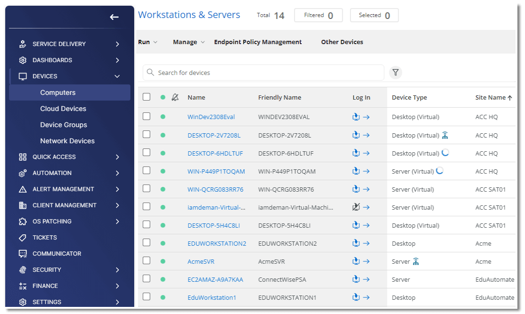The height and width of the screenshot is (314, 525).
Task: Open Cloud Devices in the sidebar
Action: tap(63, 109)
